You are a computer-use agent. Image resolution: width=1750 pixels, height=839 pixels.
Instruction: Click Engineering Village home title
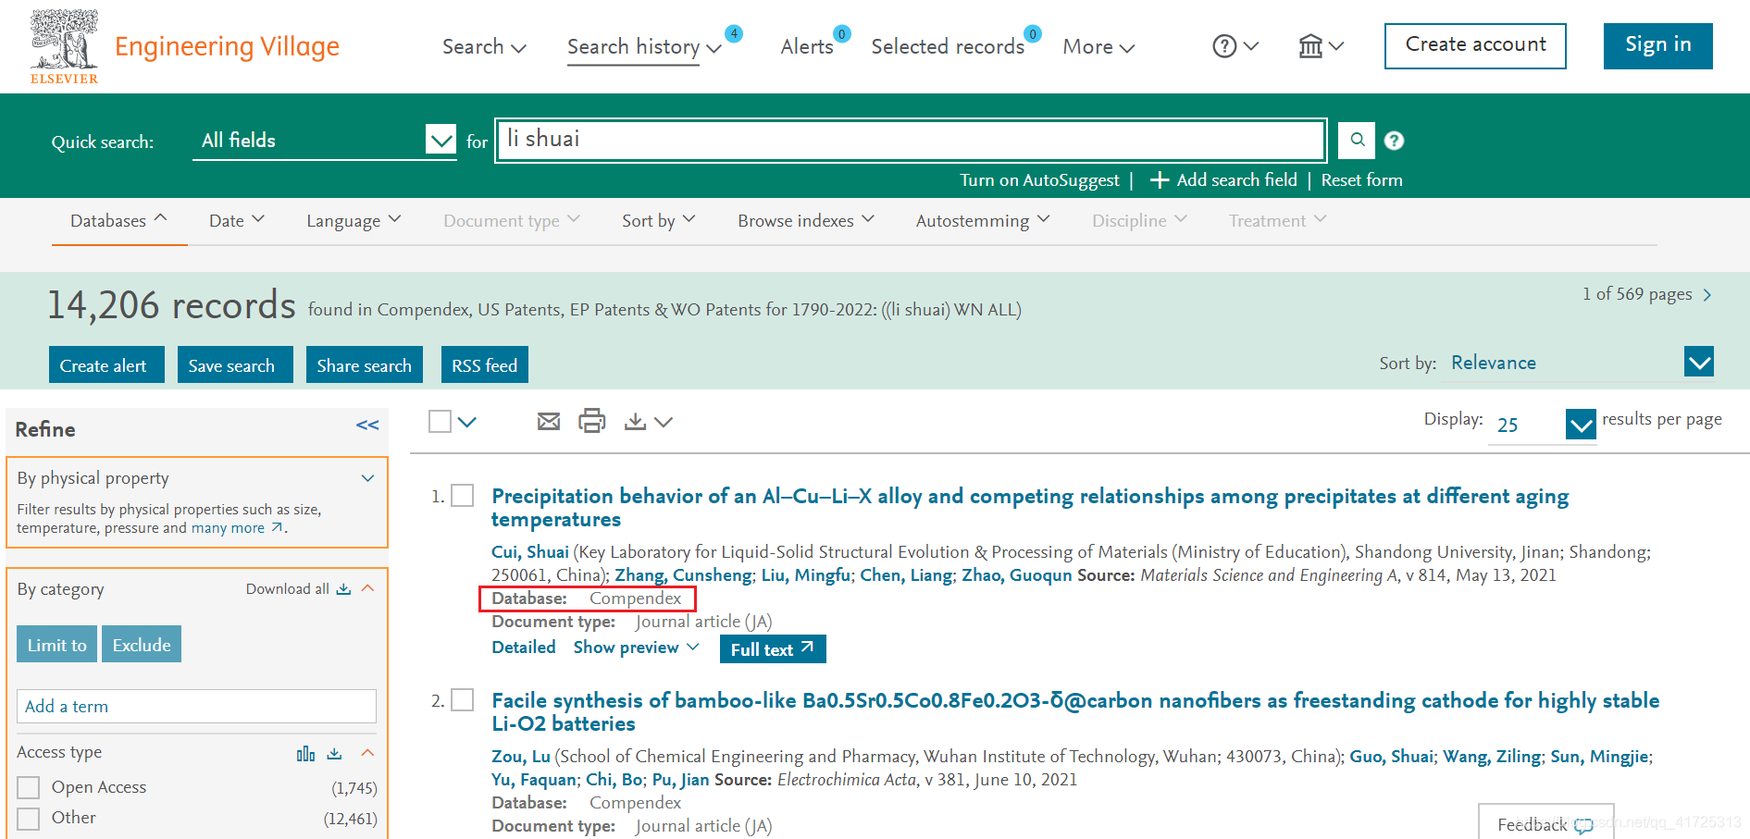click(x=227, y=46)
